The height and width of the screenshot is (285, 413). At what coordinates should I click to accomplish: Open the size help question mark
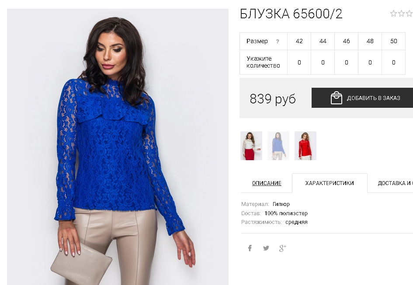click(278, 41)
